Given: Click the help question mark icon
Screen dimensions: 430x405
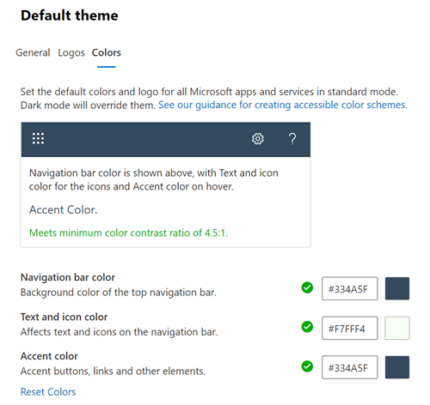Looking at the screenshot, I should pyautogui.click(x=292, y=139).
